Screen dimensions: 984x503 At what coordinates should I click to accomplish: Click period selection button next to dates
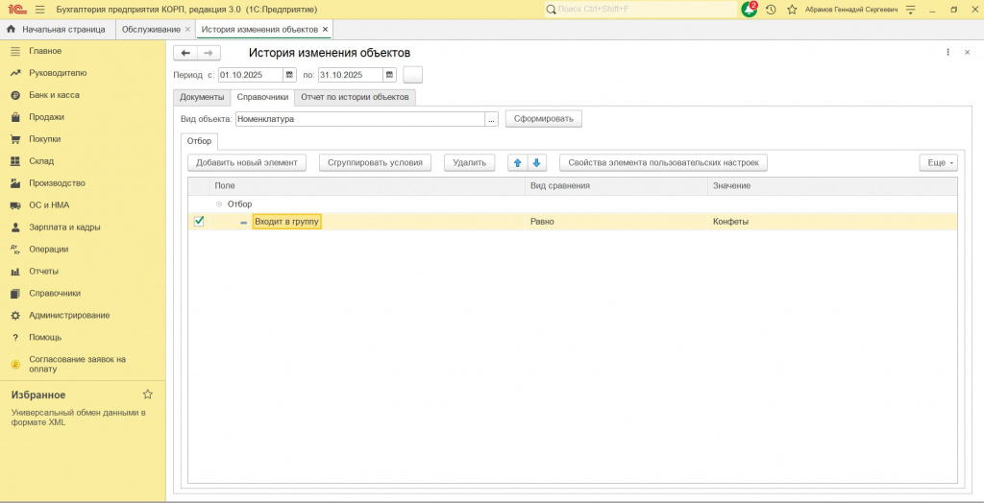coord(413,75)
